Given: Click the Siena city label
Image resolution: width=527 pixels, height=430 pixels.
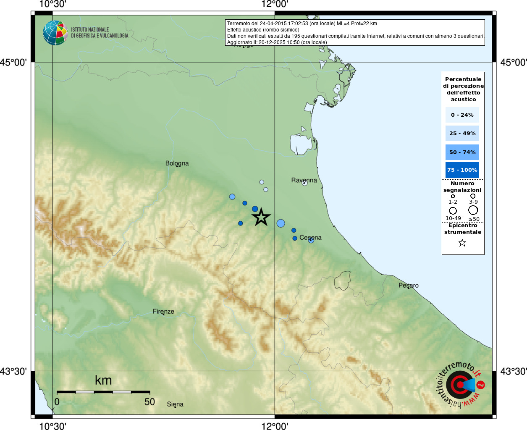Looking at the screenshot, I should [x=175, y=404].
